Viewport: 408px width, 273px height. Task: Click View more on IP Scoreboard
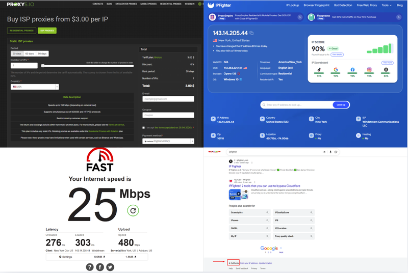coord(387,63)
